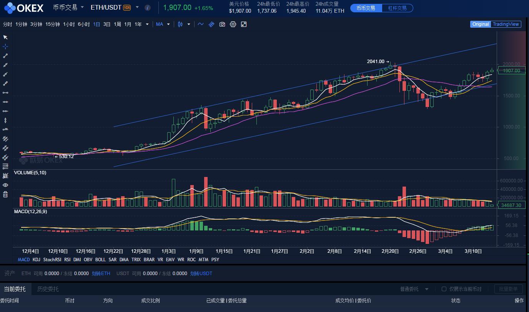This screenshot has height=312, width=529.
Task: Switch to TradingView chart mode
Action: click(x=506, y=24)
